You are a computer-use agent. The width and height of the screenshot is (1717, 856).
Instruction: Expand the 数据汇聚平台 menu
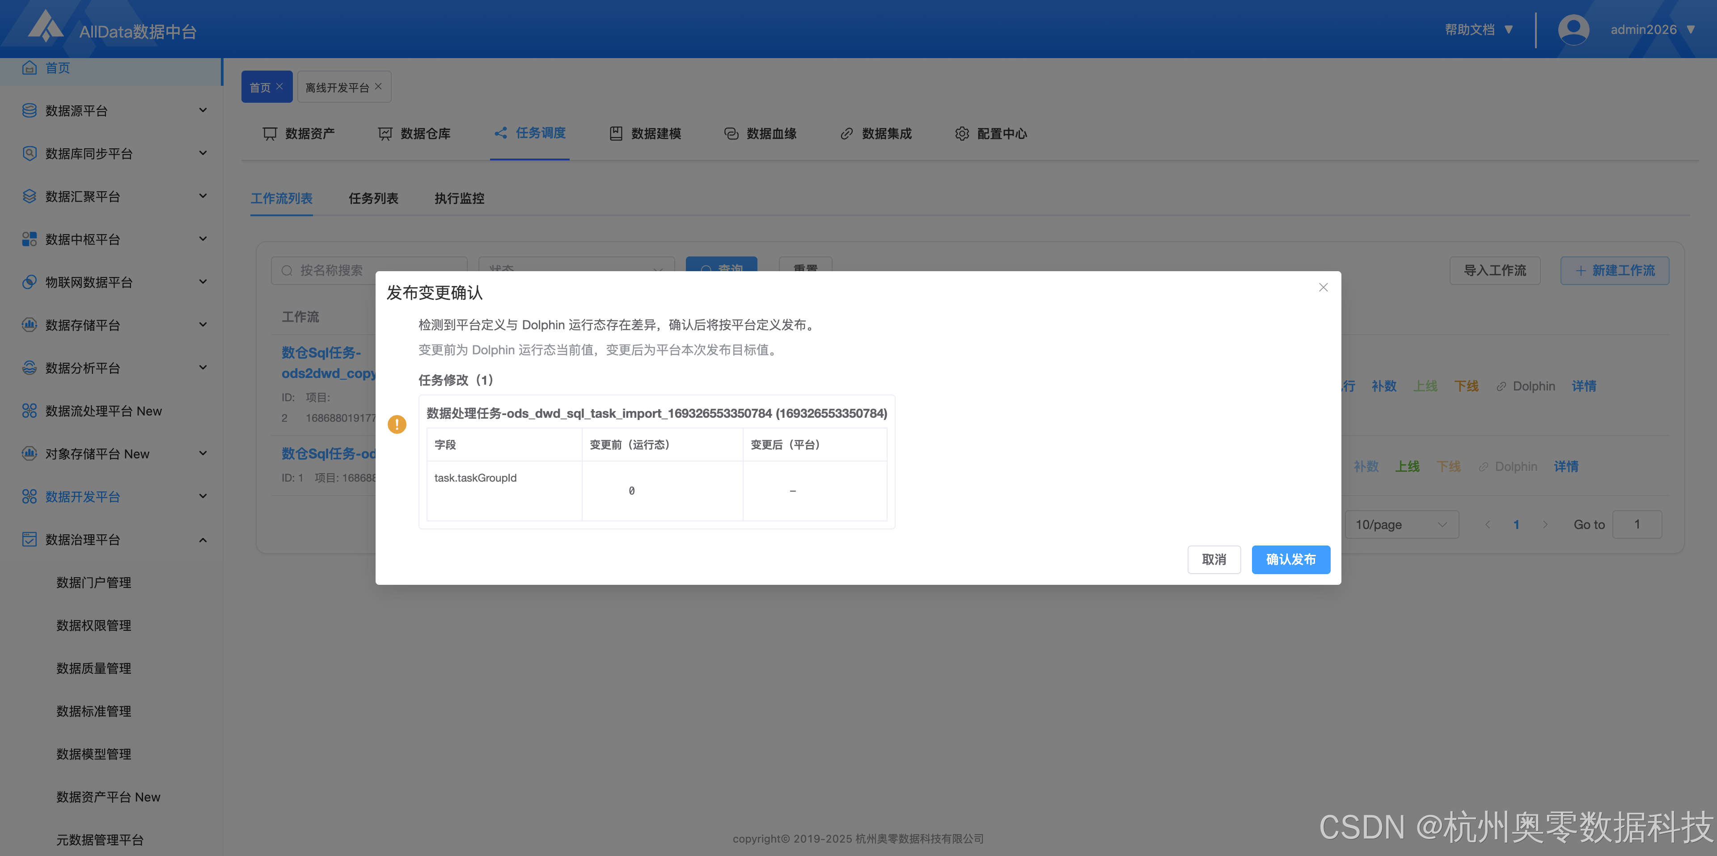tap(203, 197)
